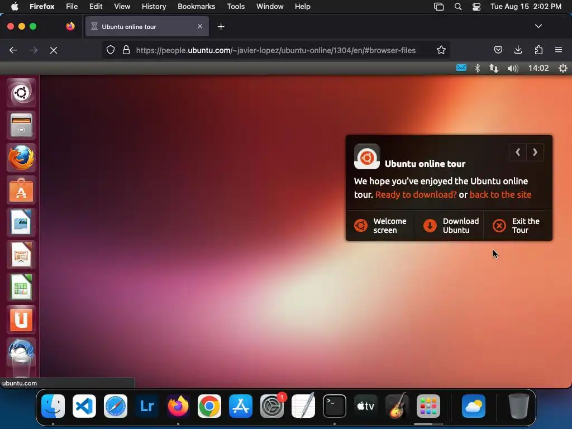Select the Ubuntu online tour tab

click(147, 26)
